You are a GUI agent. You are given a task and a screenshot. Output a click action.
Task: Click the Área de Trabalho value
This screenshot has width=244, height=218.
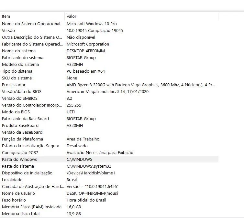[83, 139]
